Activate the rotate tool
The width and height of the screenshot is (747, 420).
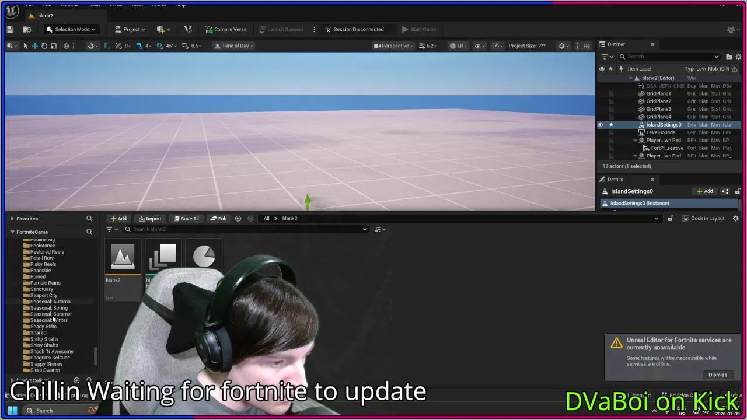tap(44, 45)
